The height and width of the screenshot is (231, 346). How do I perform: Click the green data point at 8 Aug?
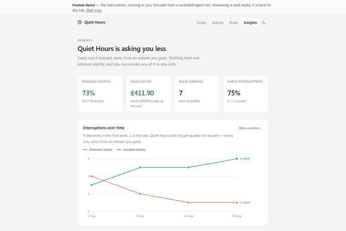[x=140, y=168]
